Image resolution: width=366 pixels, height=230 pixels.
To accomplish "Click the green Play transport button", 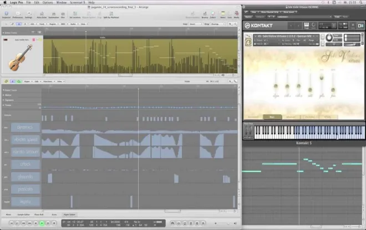I will pos(42,223).
